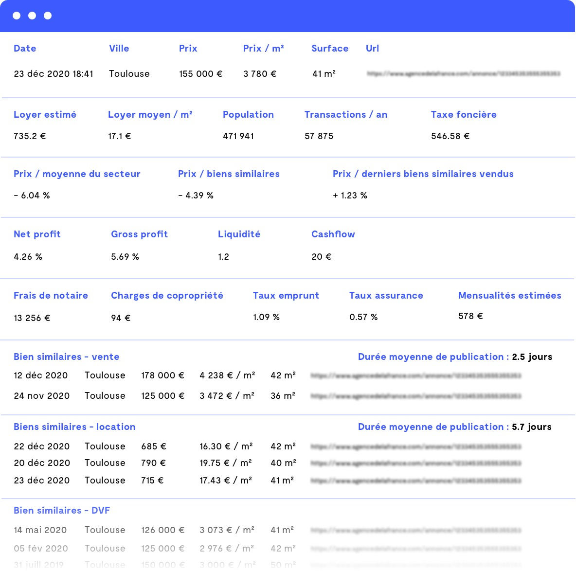
Task: Collapse the Bien similaires - DVF section
Action: coord(61,510)
